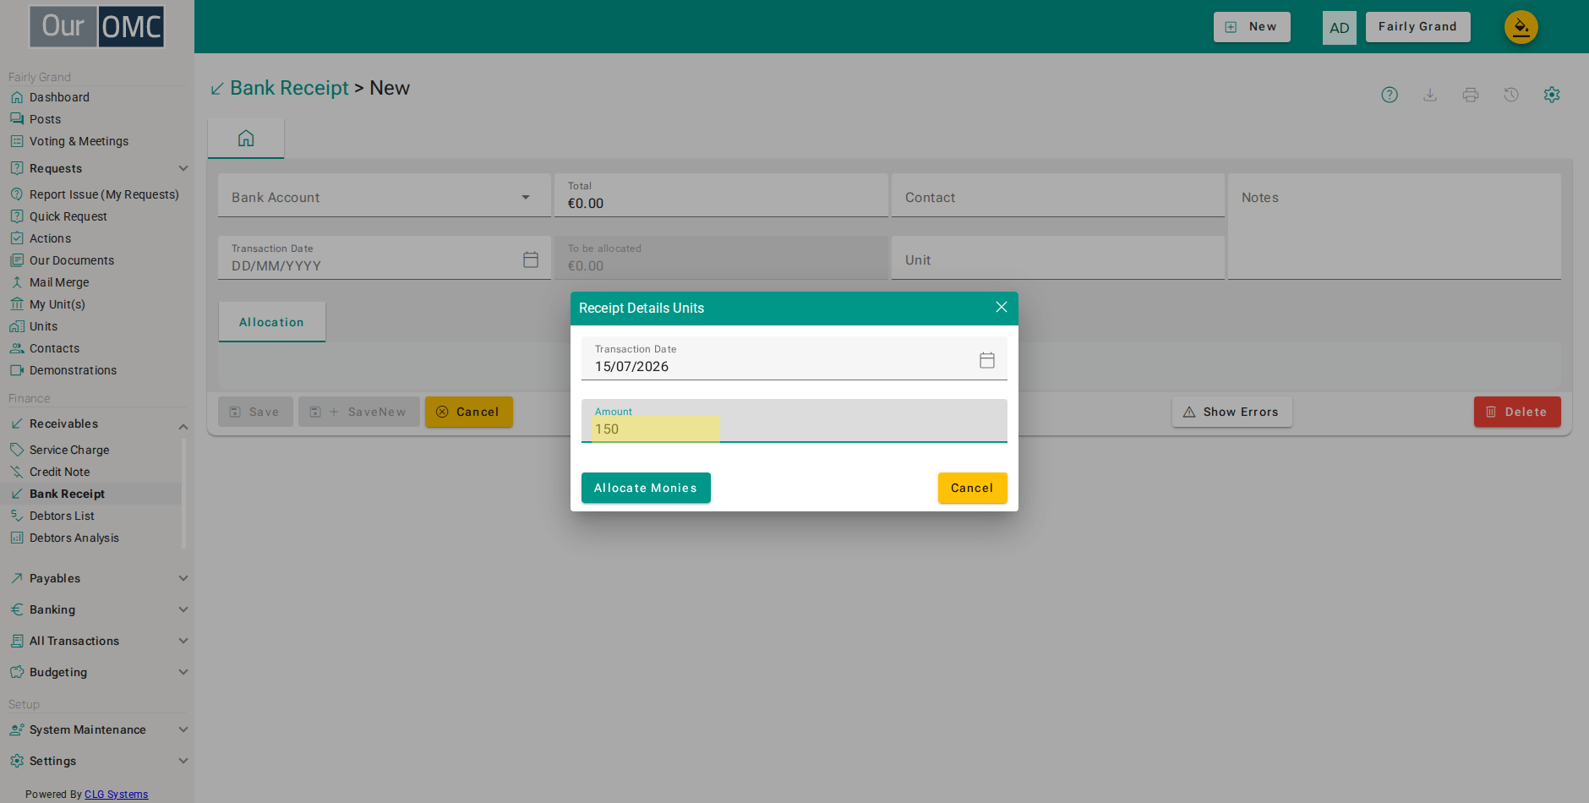Open the page settings gear icon
Screen dimensions: 1589x803
click(1552, 95)
